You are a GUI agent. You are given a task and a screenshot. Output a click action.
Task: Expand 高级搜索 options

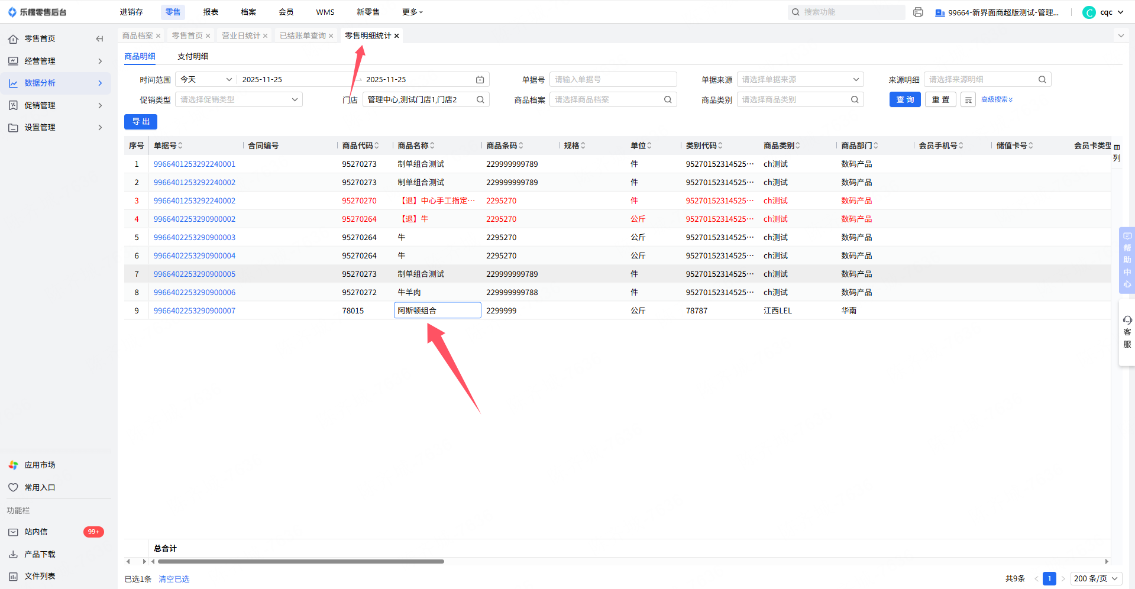coord(997,100)
